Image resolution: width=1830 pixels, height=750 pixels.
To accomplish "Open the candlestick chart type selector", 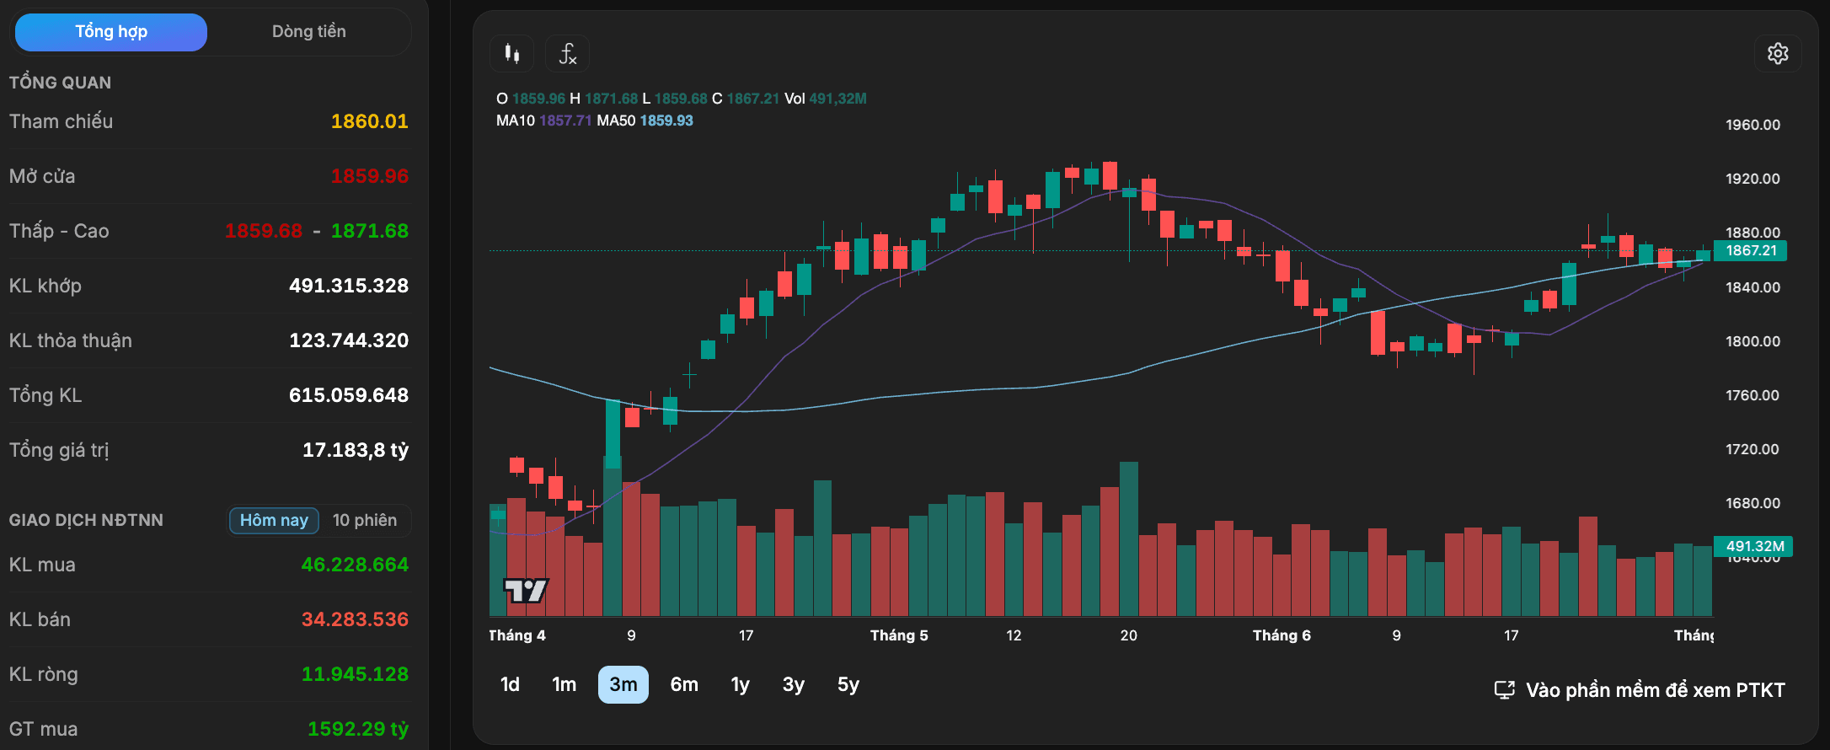I will (x=511, y=54).
